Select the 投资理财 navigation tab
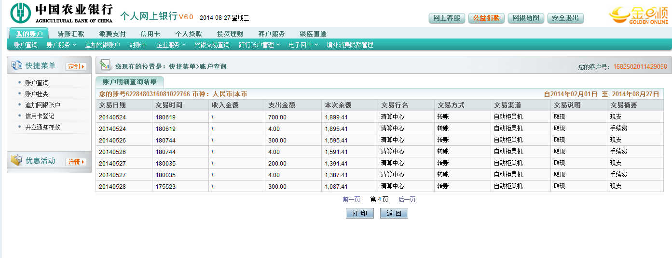 pyautogui.click(x=230, y=34)
